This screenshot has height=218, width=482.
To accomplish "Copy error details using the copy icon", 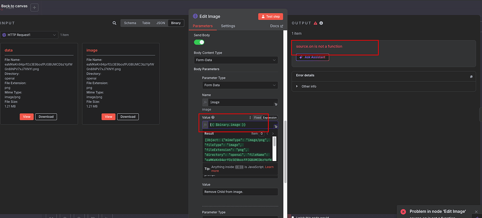I will pos(471,76).
